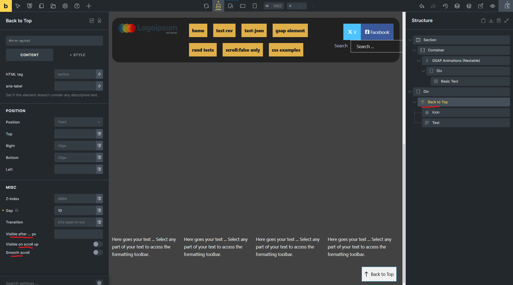The height and width of the screenshot is (285, 513).
Task: Click the Back to Top button on canvas
Action: point(379,274)
